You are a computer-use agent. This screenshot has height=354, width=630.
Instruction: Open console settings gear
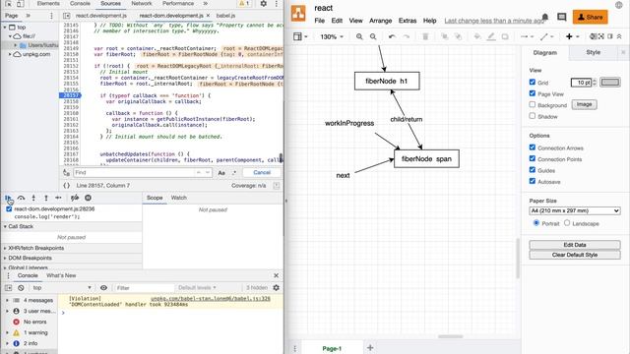tap(276, 288)
